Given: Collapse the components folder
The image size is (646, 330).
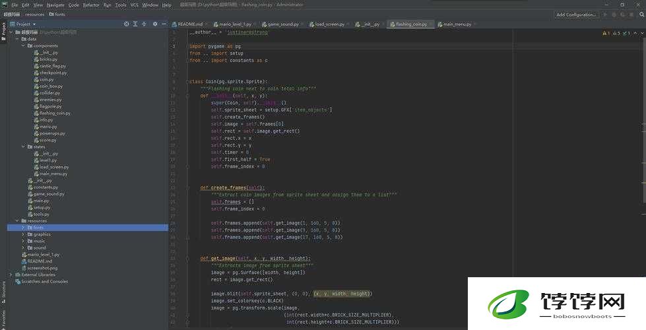Looking at the screenshot, I should [24, 46].
